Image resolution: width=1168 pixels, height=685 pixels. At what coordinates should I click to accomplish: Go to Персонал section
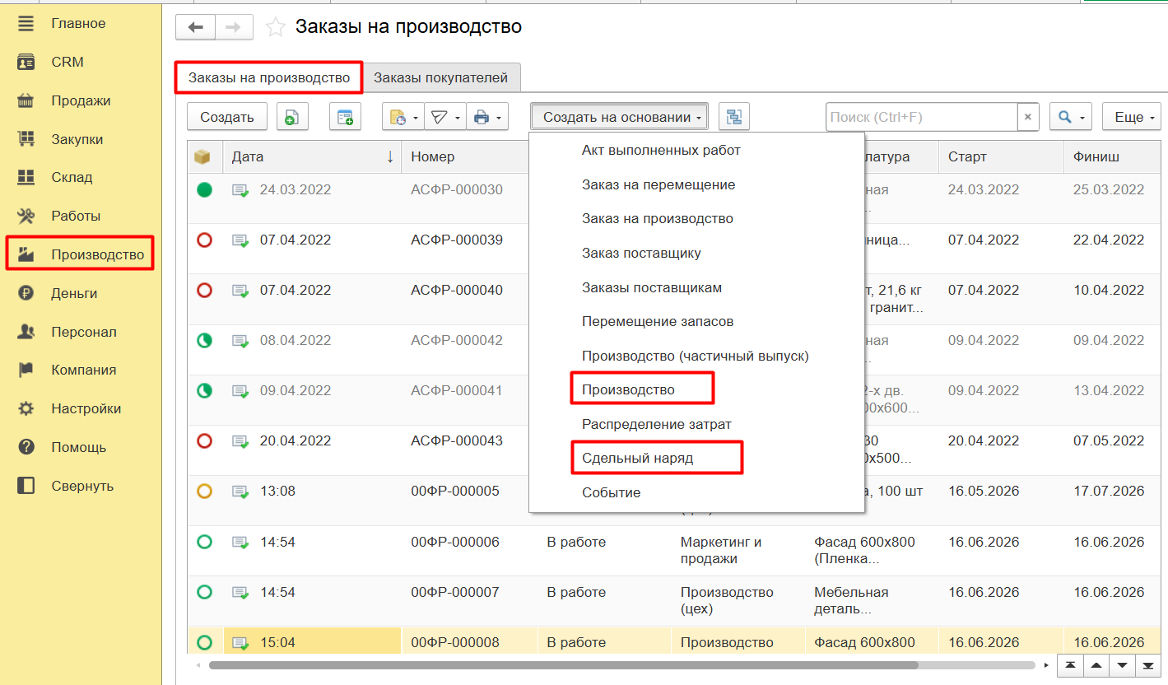(84, 332)
